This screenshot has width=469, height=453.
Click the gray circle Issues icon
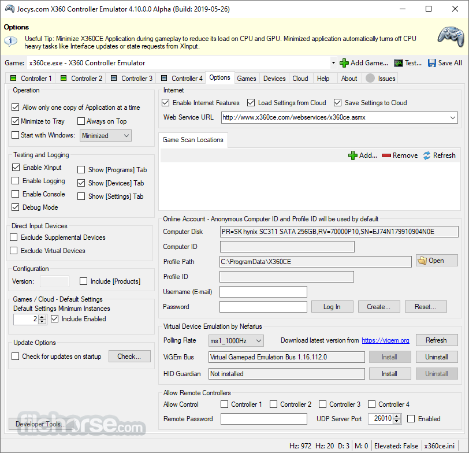click(370, 78)
